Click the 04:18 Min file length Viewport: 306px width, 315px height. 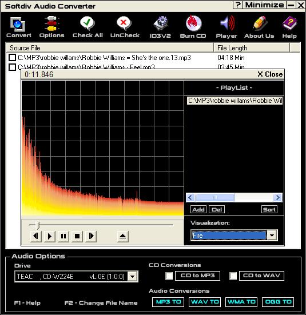click(x=231, y=58)
